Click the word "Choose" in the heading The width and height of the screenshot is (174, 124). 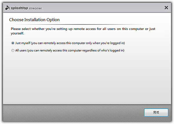[16, 20]
